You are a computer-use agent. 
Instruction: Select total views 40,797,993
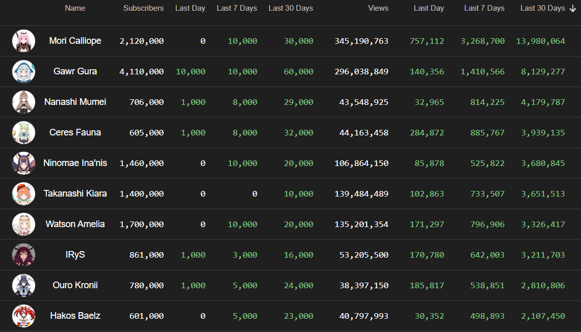point(364,316)
